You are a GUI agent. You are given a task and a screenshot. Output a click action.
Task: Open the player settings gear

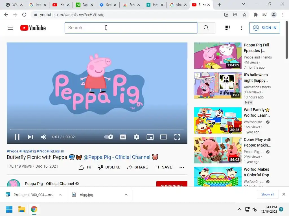[136, 137]
